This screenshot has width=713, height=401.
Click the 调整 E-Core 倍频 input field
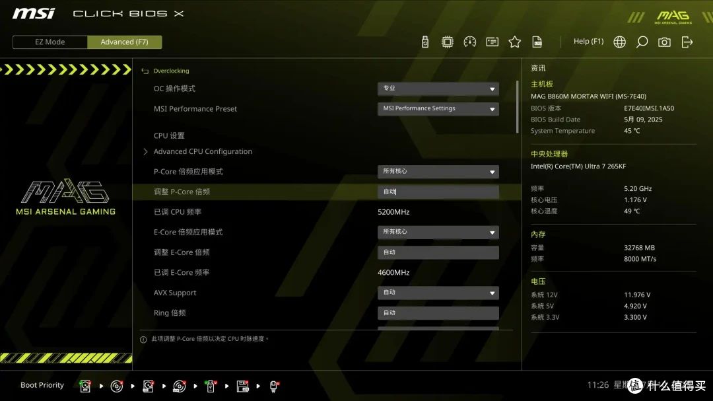pyautogui.click(x=438, y=252)
